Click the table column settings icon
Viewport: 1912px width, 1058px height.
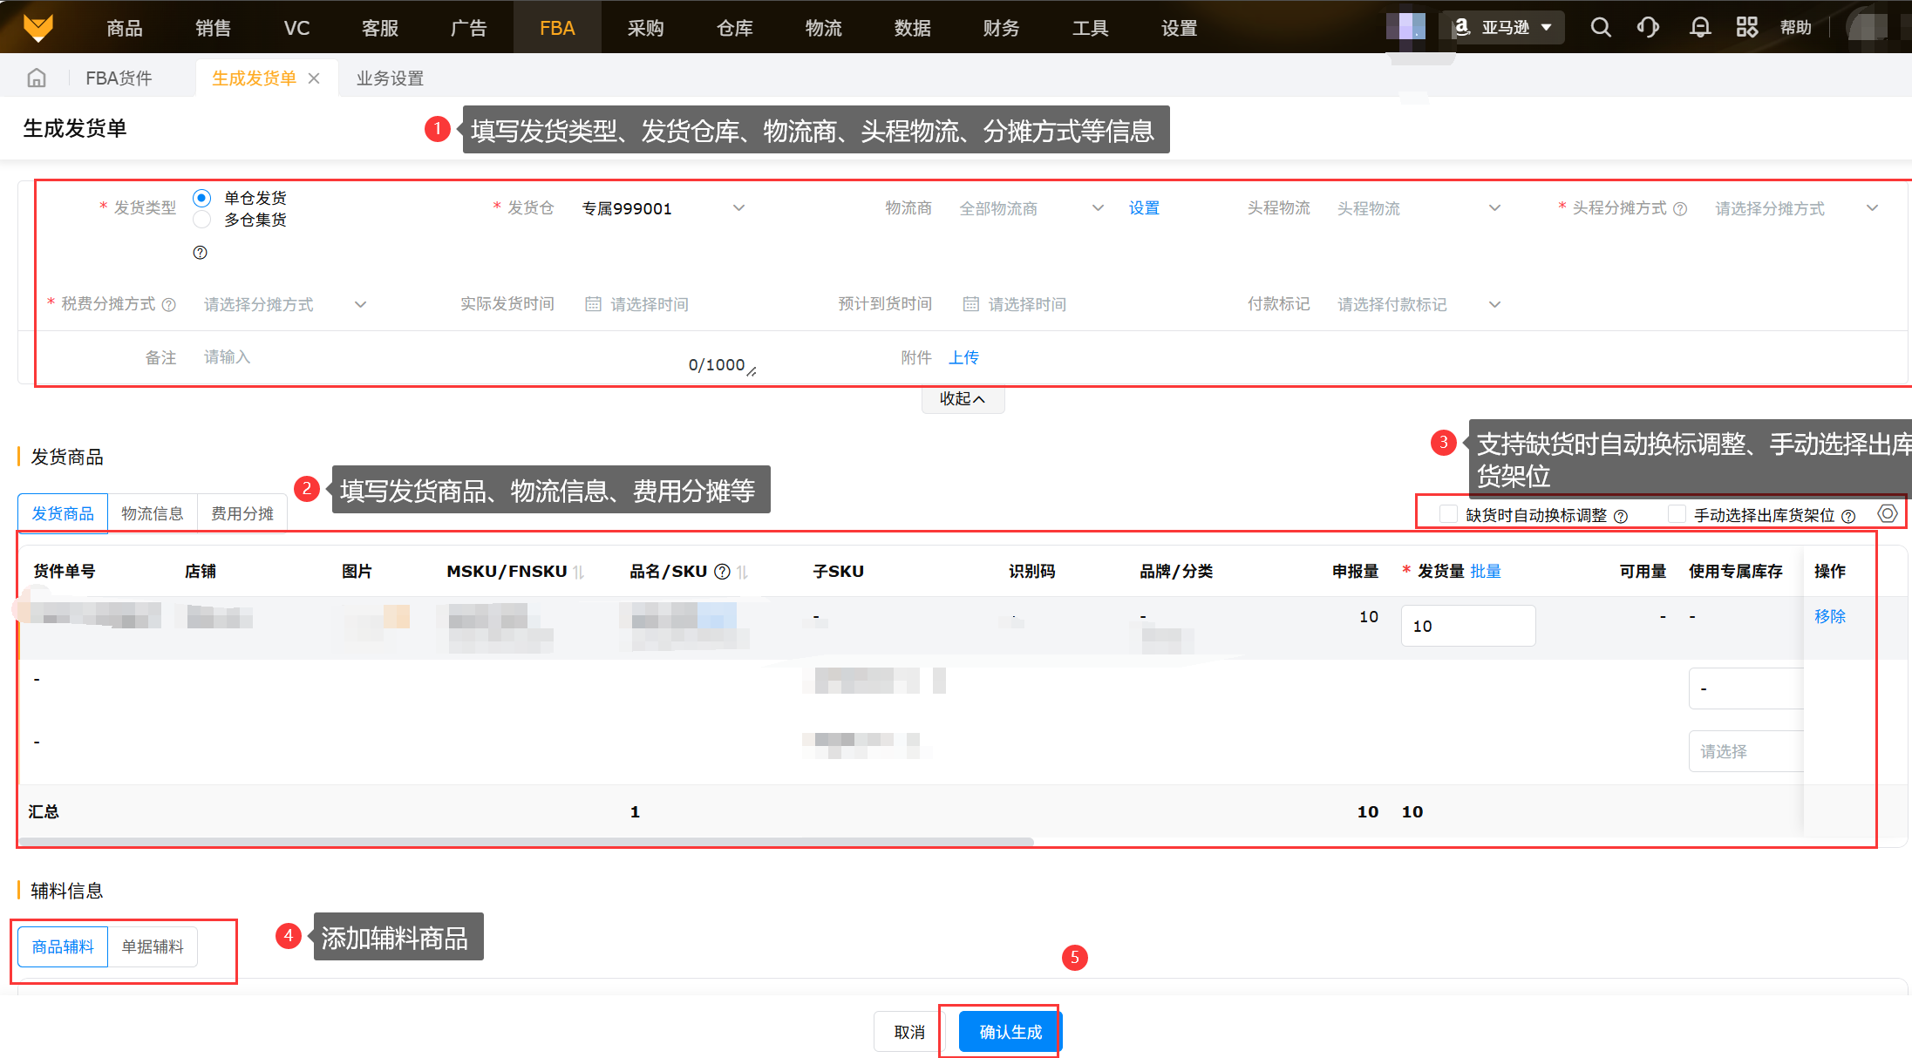click(1887, 514)
